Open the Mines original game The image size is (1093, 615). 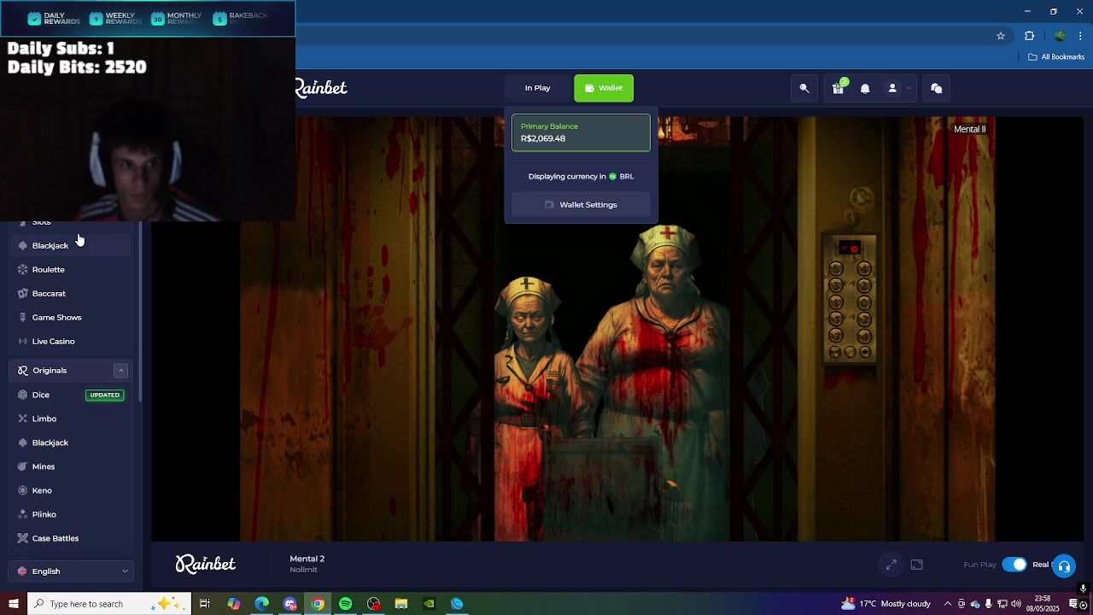point(72,467)
